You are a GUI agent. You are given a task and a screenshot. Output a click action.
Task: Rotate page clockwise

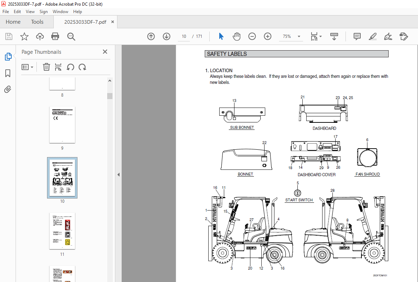click(x=82, y=67)
